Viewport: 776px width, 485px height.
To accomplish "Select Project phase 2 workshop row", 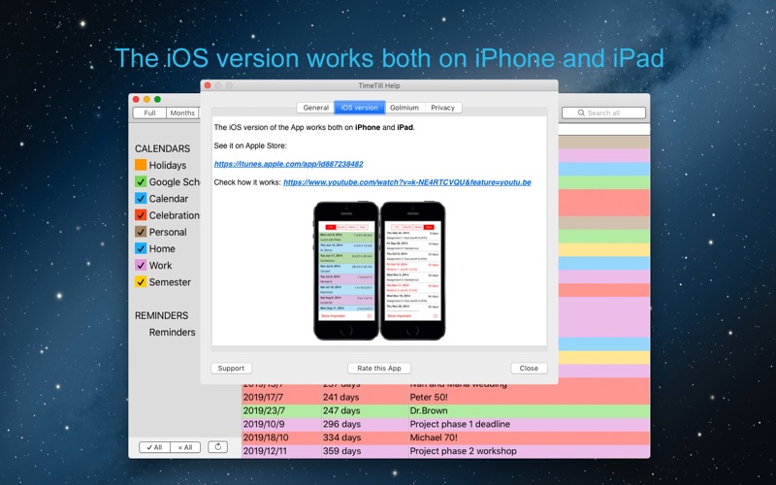I will coord(445,451).
